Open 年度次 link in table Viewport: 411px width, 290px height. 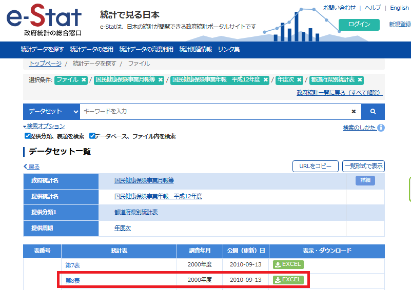tap(123, 228)
